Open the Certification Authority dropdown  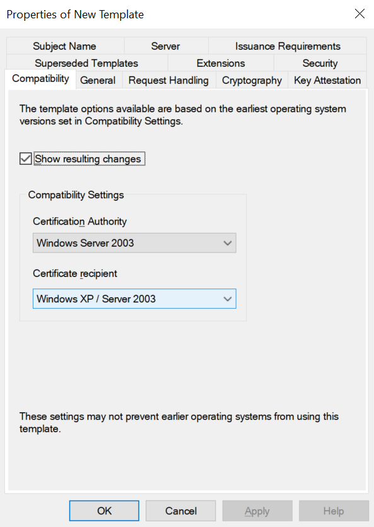(x=134, y=243)
